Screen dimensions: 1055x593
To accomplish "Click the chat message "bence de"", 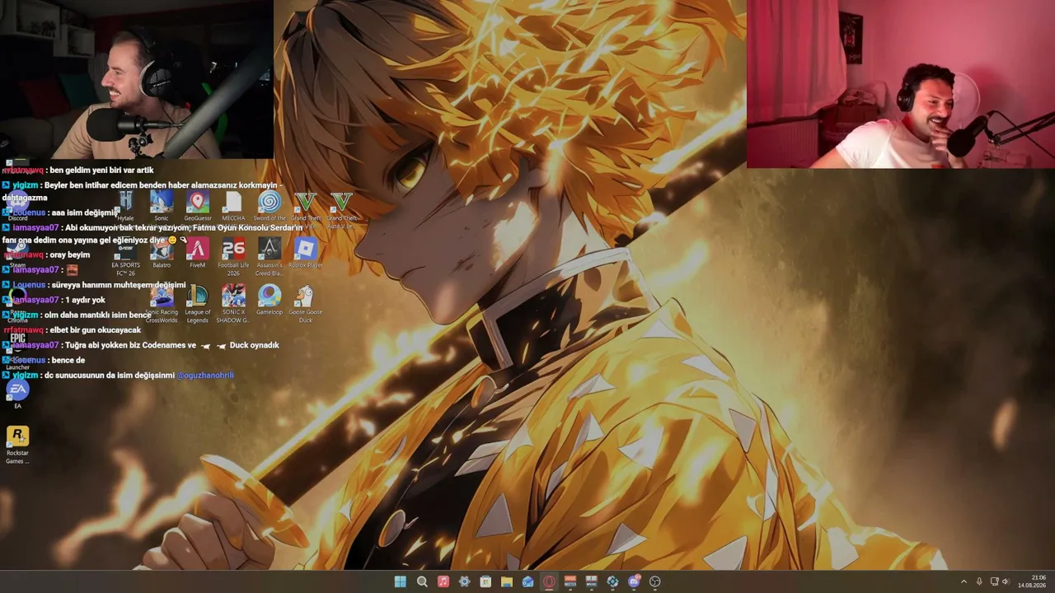I will pos(68,360).
